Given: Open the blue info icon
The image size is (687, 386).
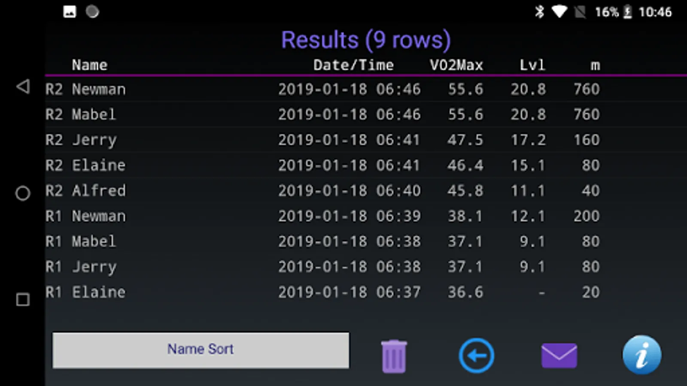Looking at the screenshot, I should (641, 355).
